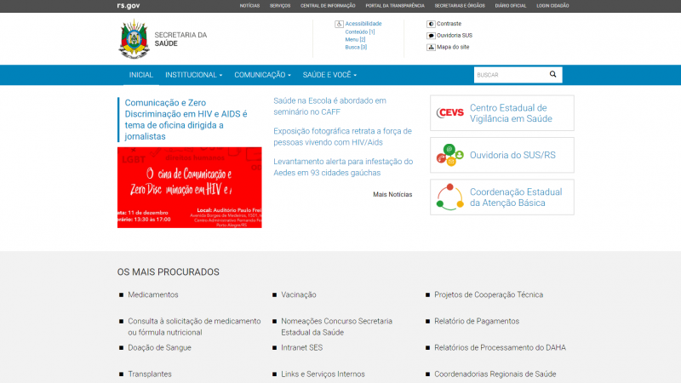This screenshot has width=681, height=383.
Task: Open the CEVS logo banner
Action: [x=449, y=113]
